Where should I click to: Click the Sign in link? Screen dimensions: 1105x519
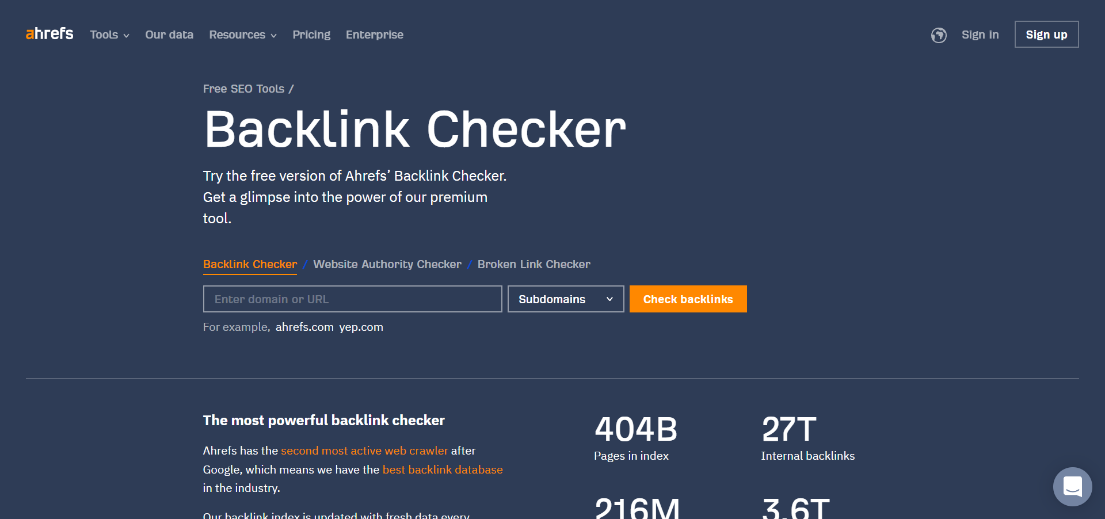click(x=980, y=35)
